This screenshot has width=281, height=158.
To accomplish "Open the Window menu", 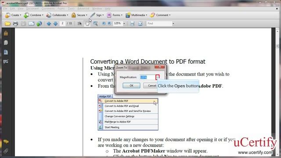I will tap(97, 9).
